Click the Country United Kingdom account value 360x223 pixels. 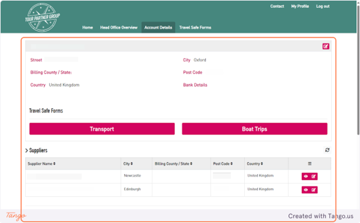64,85
